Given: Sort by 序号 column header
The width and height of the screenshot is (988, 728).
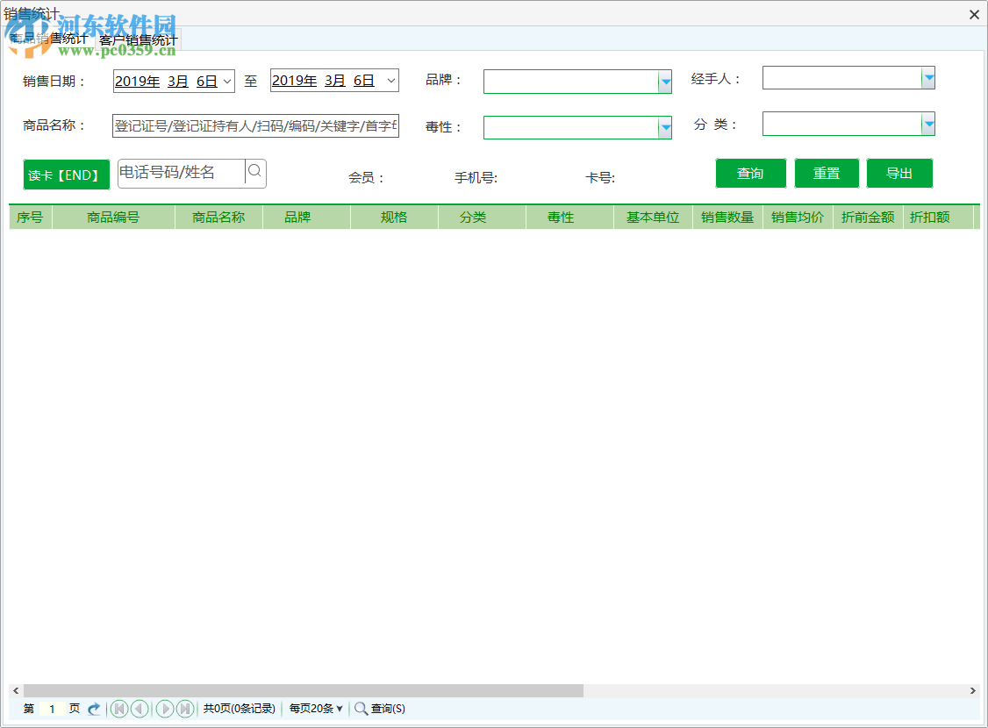Looking at the screenshot, I should click(x=30, y=218).
